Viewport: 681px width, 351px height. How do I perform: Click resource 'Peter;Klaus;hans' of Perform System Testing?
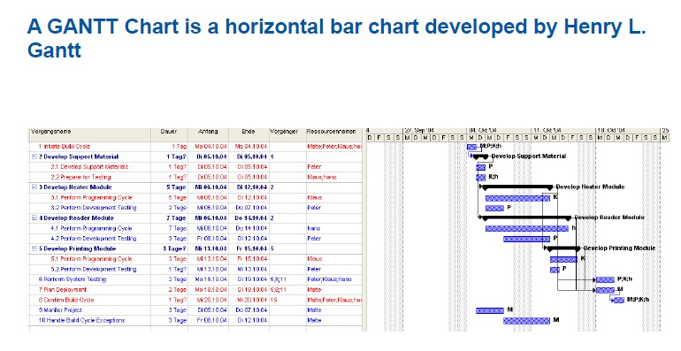pos(330,279)
